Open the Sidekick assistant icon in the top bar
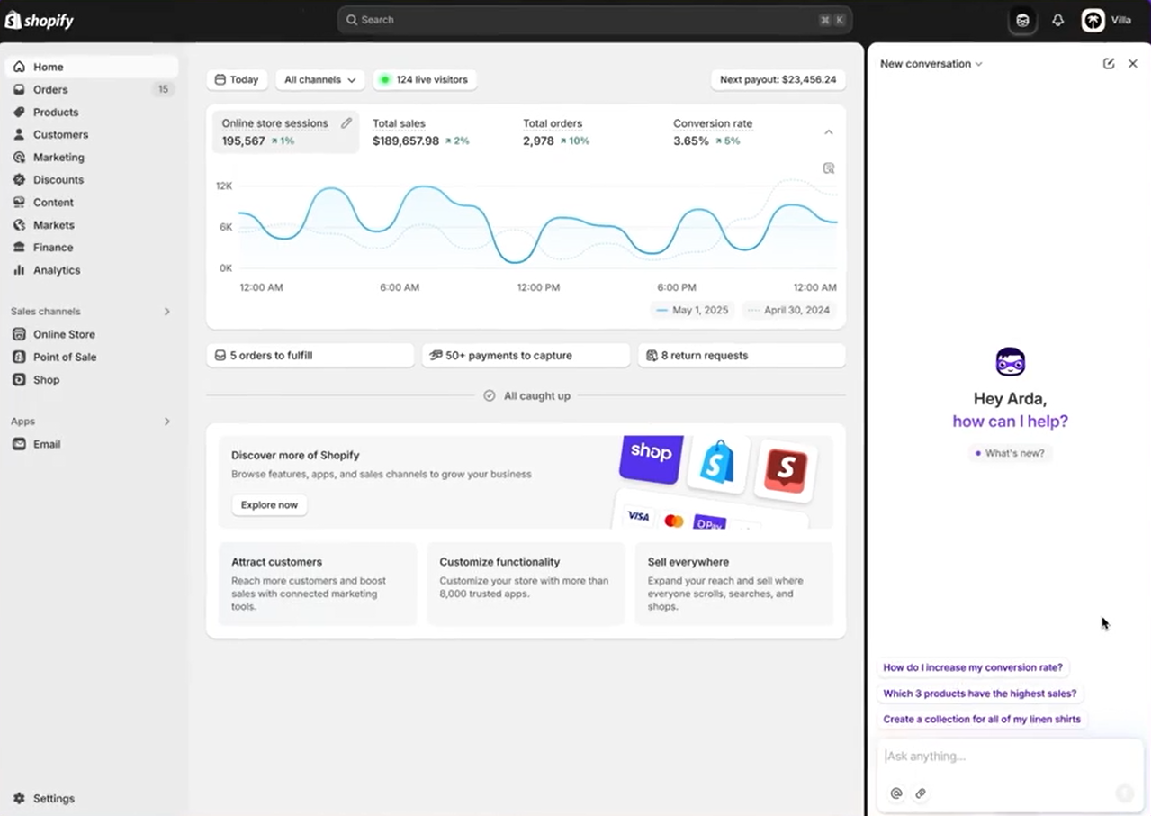1151x816 pixels. click(1021, 19)
